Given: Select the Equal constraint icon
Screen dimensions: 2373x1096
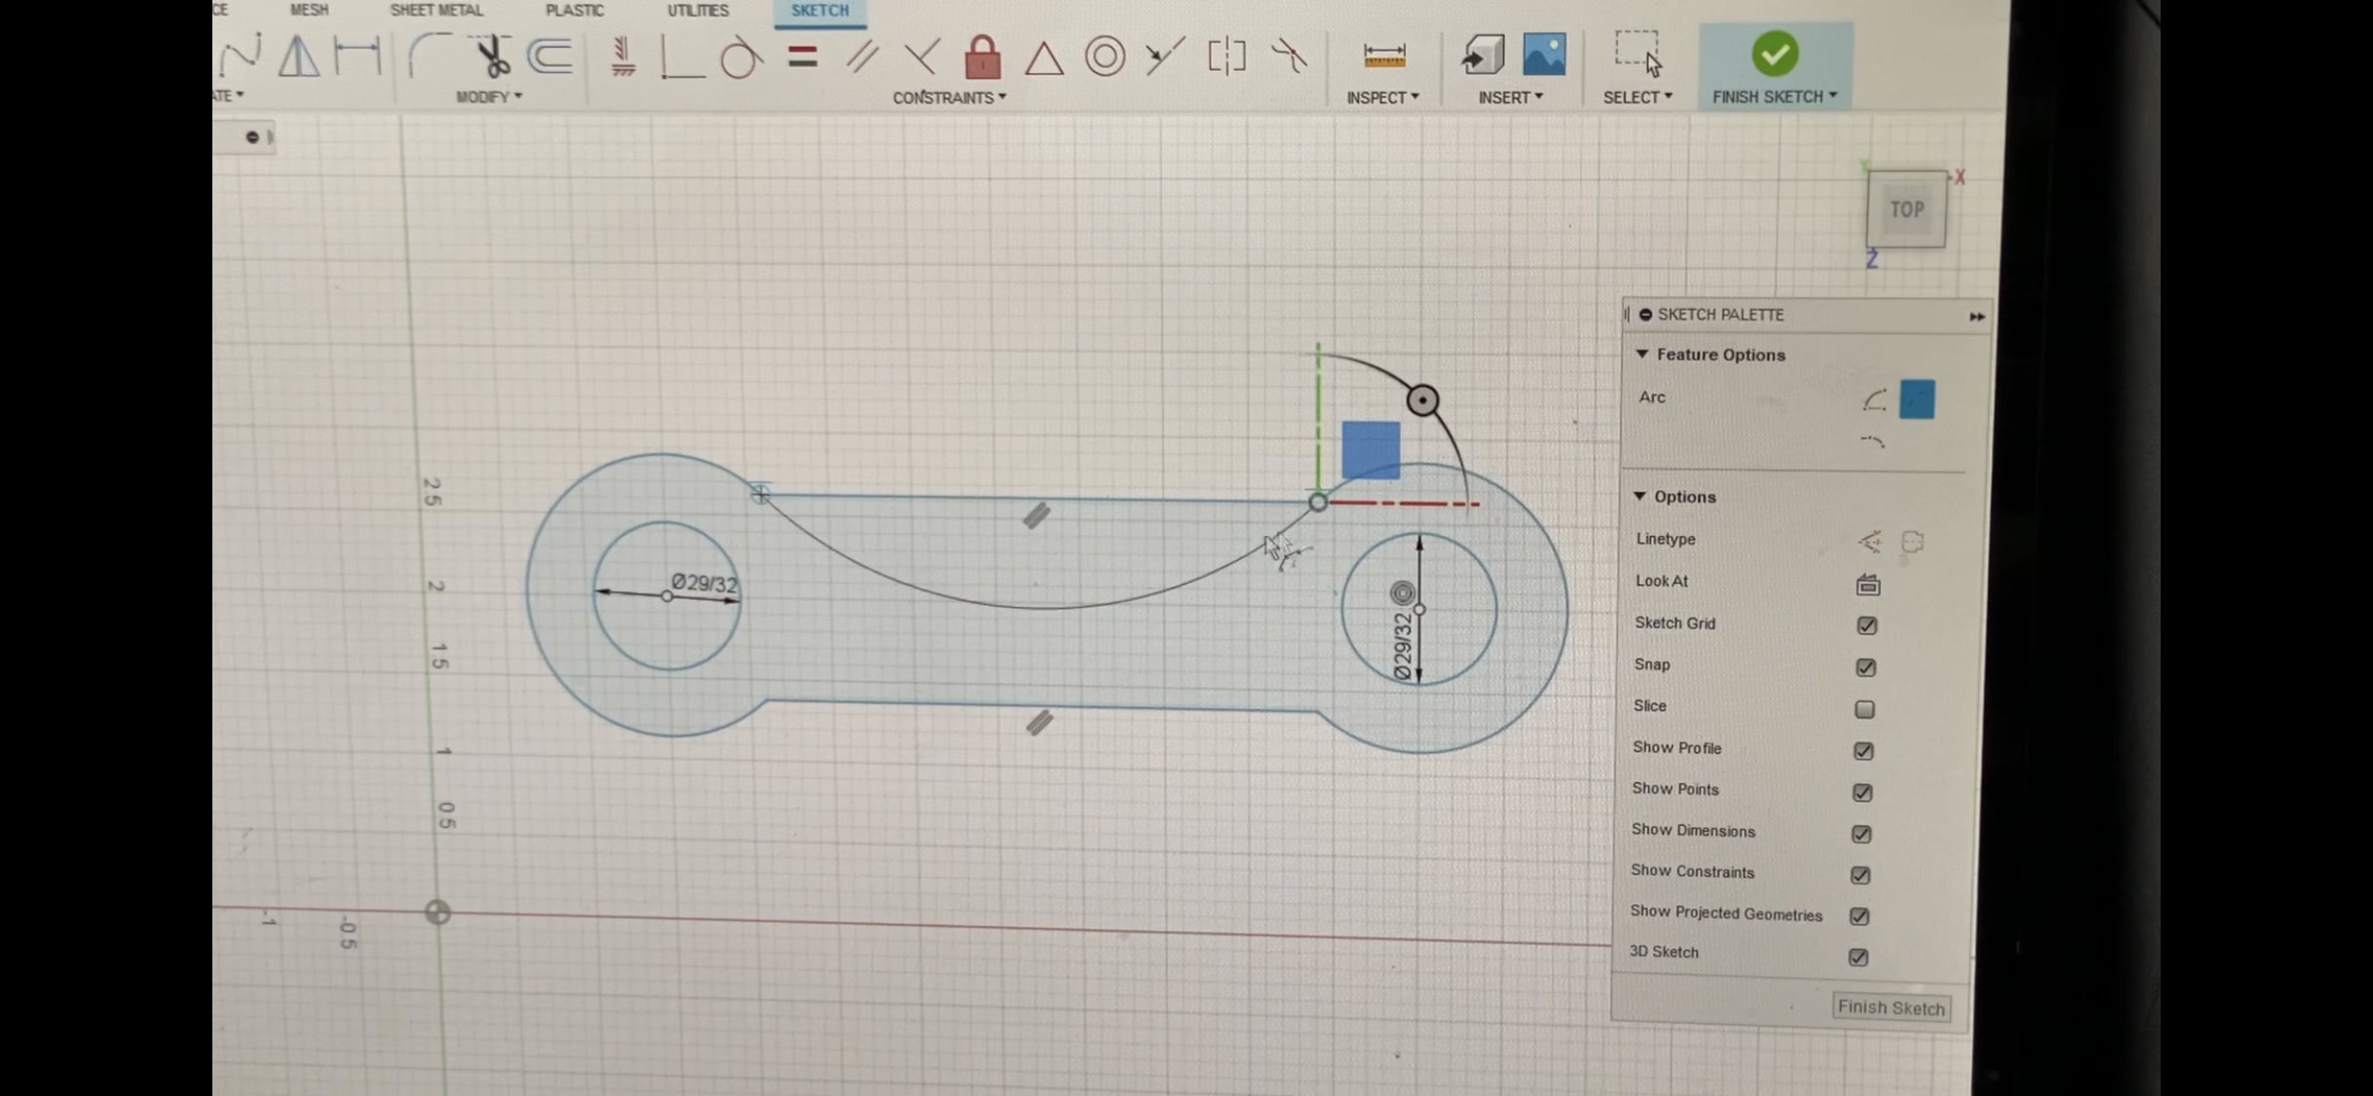Looking at the screenshot, I should [x=803, y=57].
